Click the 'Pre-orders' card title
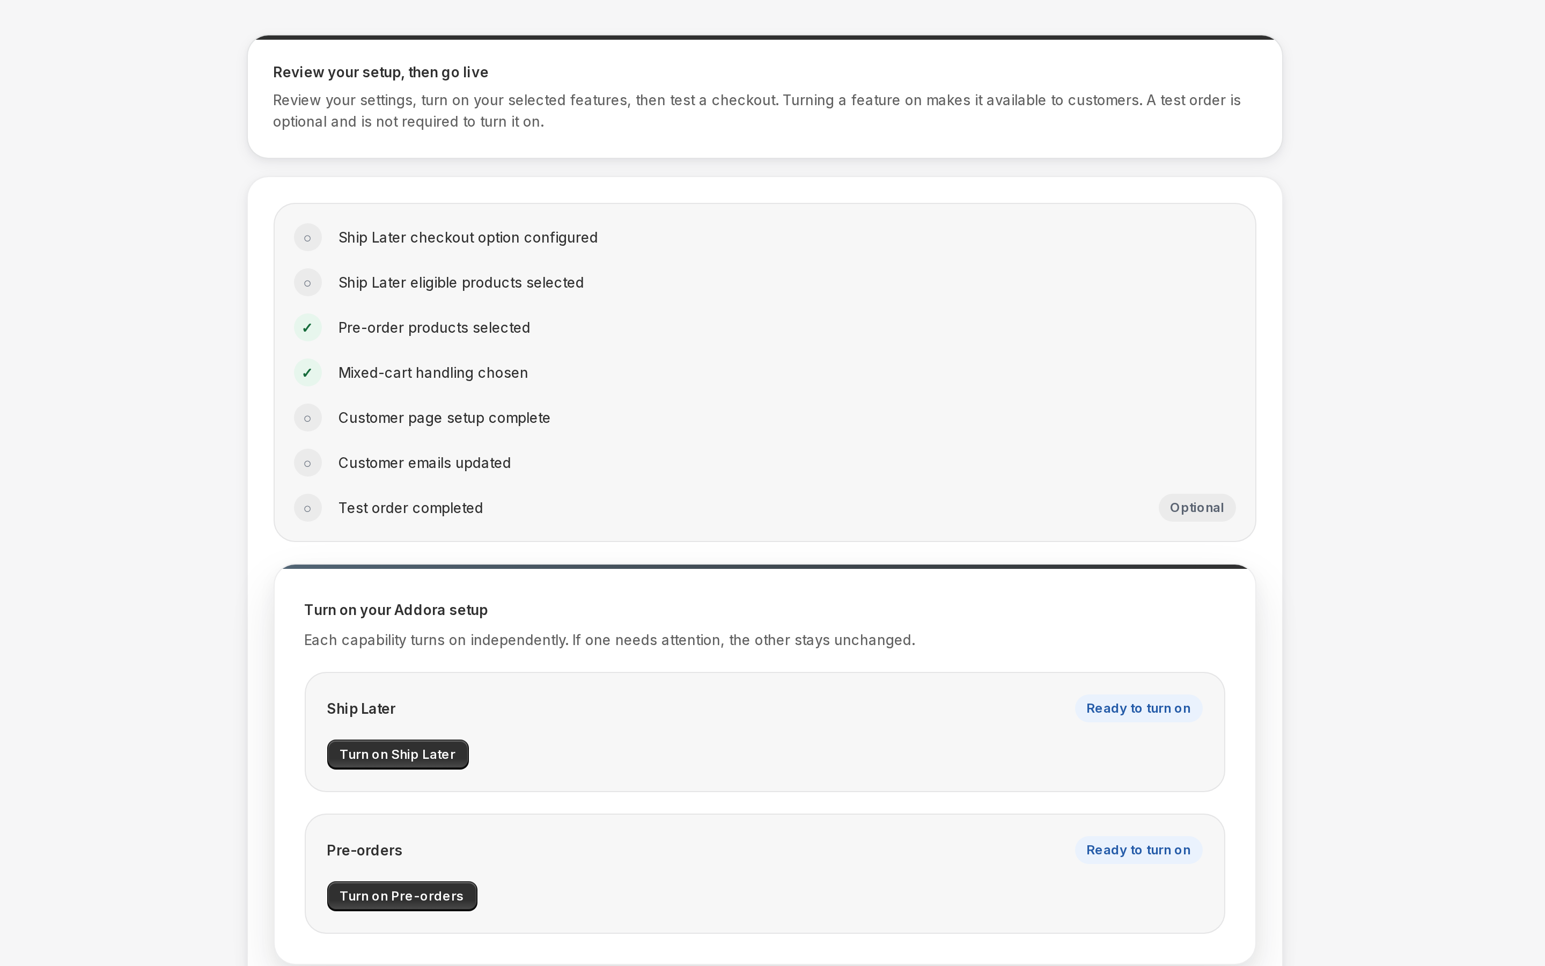1545x966 pixels. [x=365, y=851]
